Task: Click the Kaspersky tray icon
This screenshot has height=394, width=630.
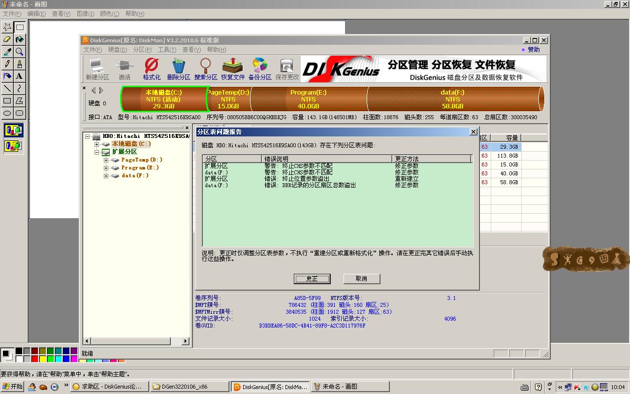Action: (577, 387)
